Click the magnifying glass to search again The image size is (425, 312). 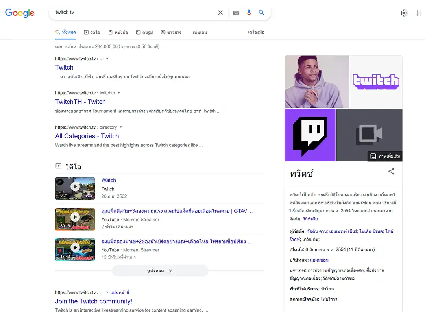click(x=261, y=12)
